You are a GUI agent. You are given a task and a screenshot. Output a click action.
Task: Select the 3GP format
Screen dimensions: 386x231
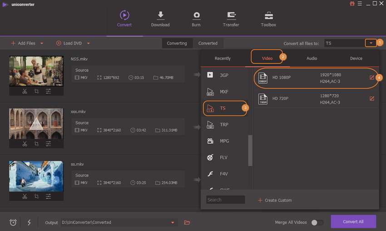(224, 75)
